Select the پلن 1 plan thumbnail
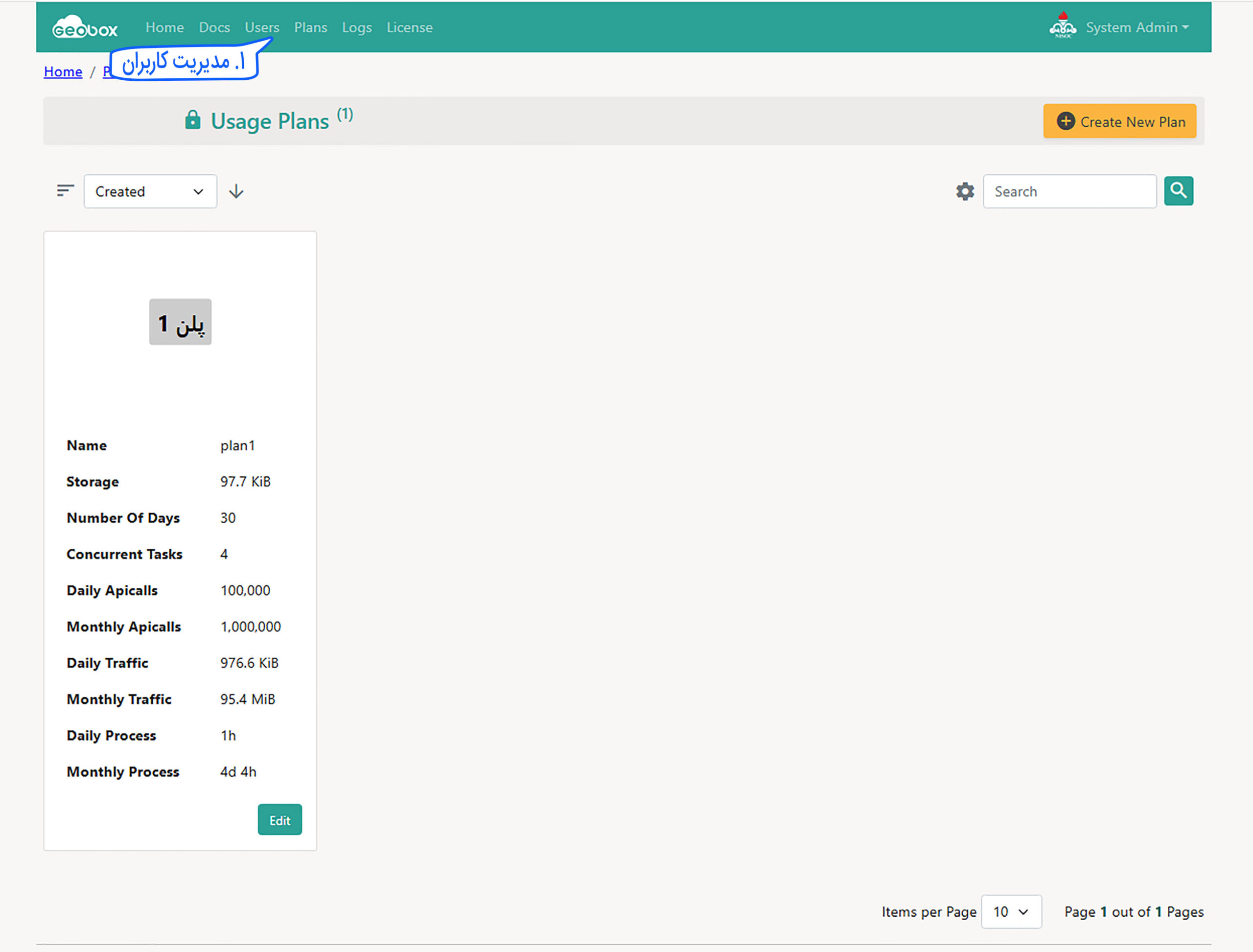This screenshot has height=952, width=1253. coord(180,322)
